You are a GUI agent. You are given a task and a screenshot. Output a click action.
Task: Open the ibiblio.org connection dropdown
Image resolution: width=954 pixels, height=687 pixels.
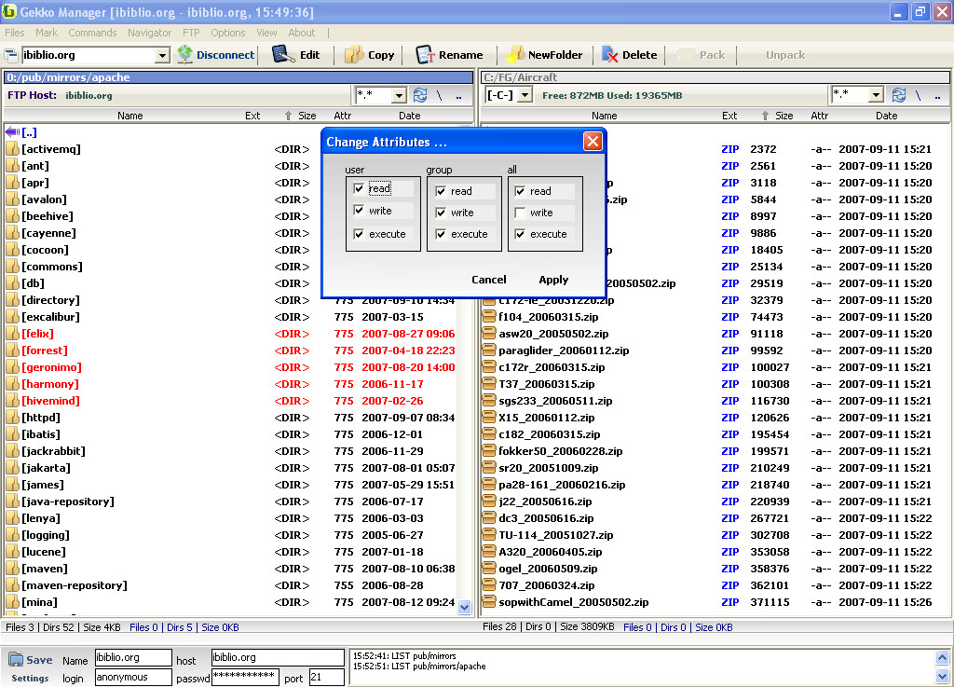[x=162, y=56]
